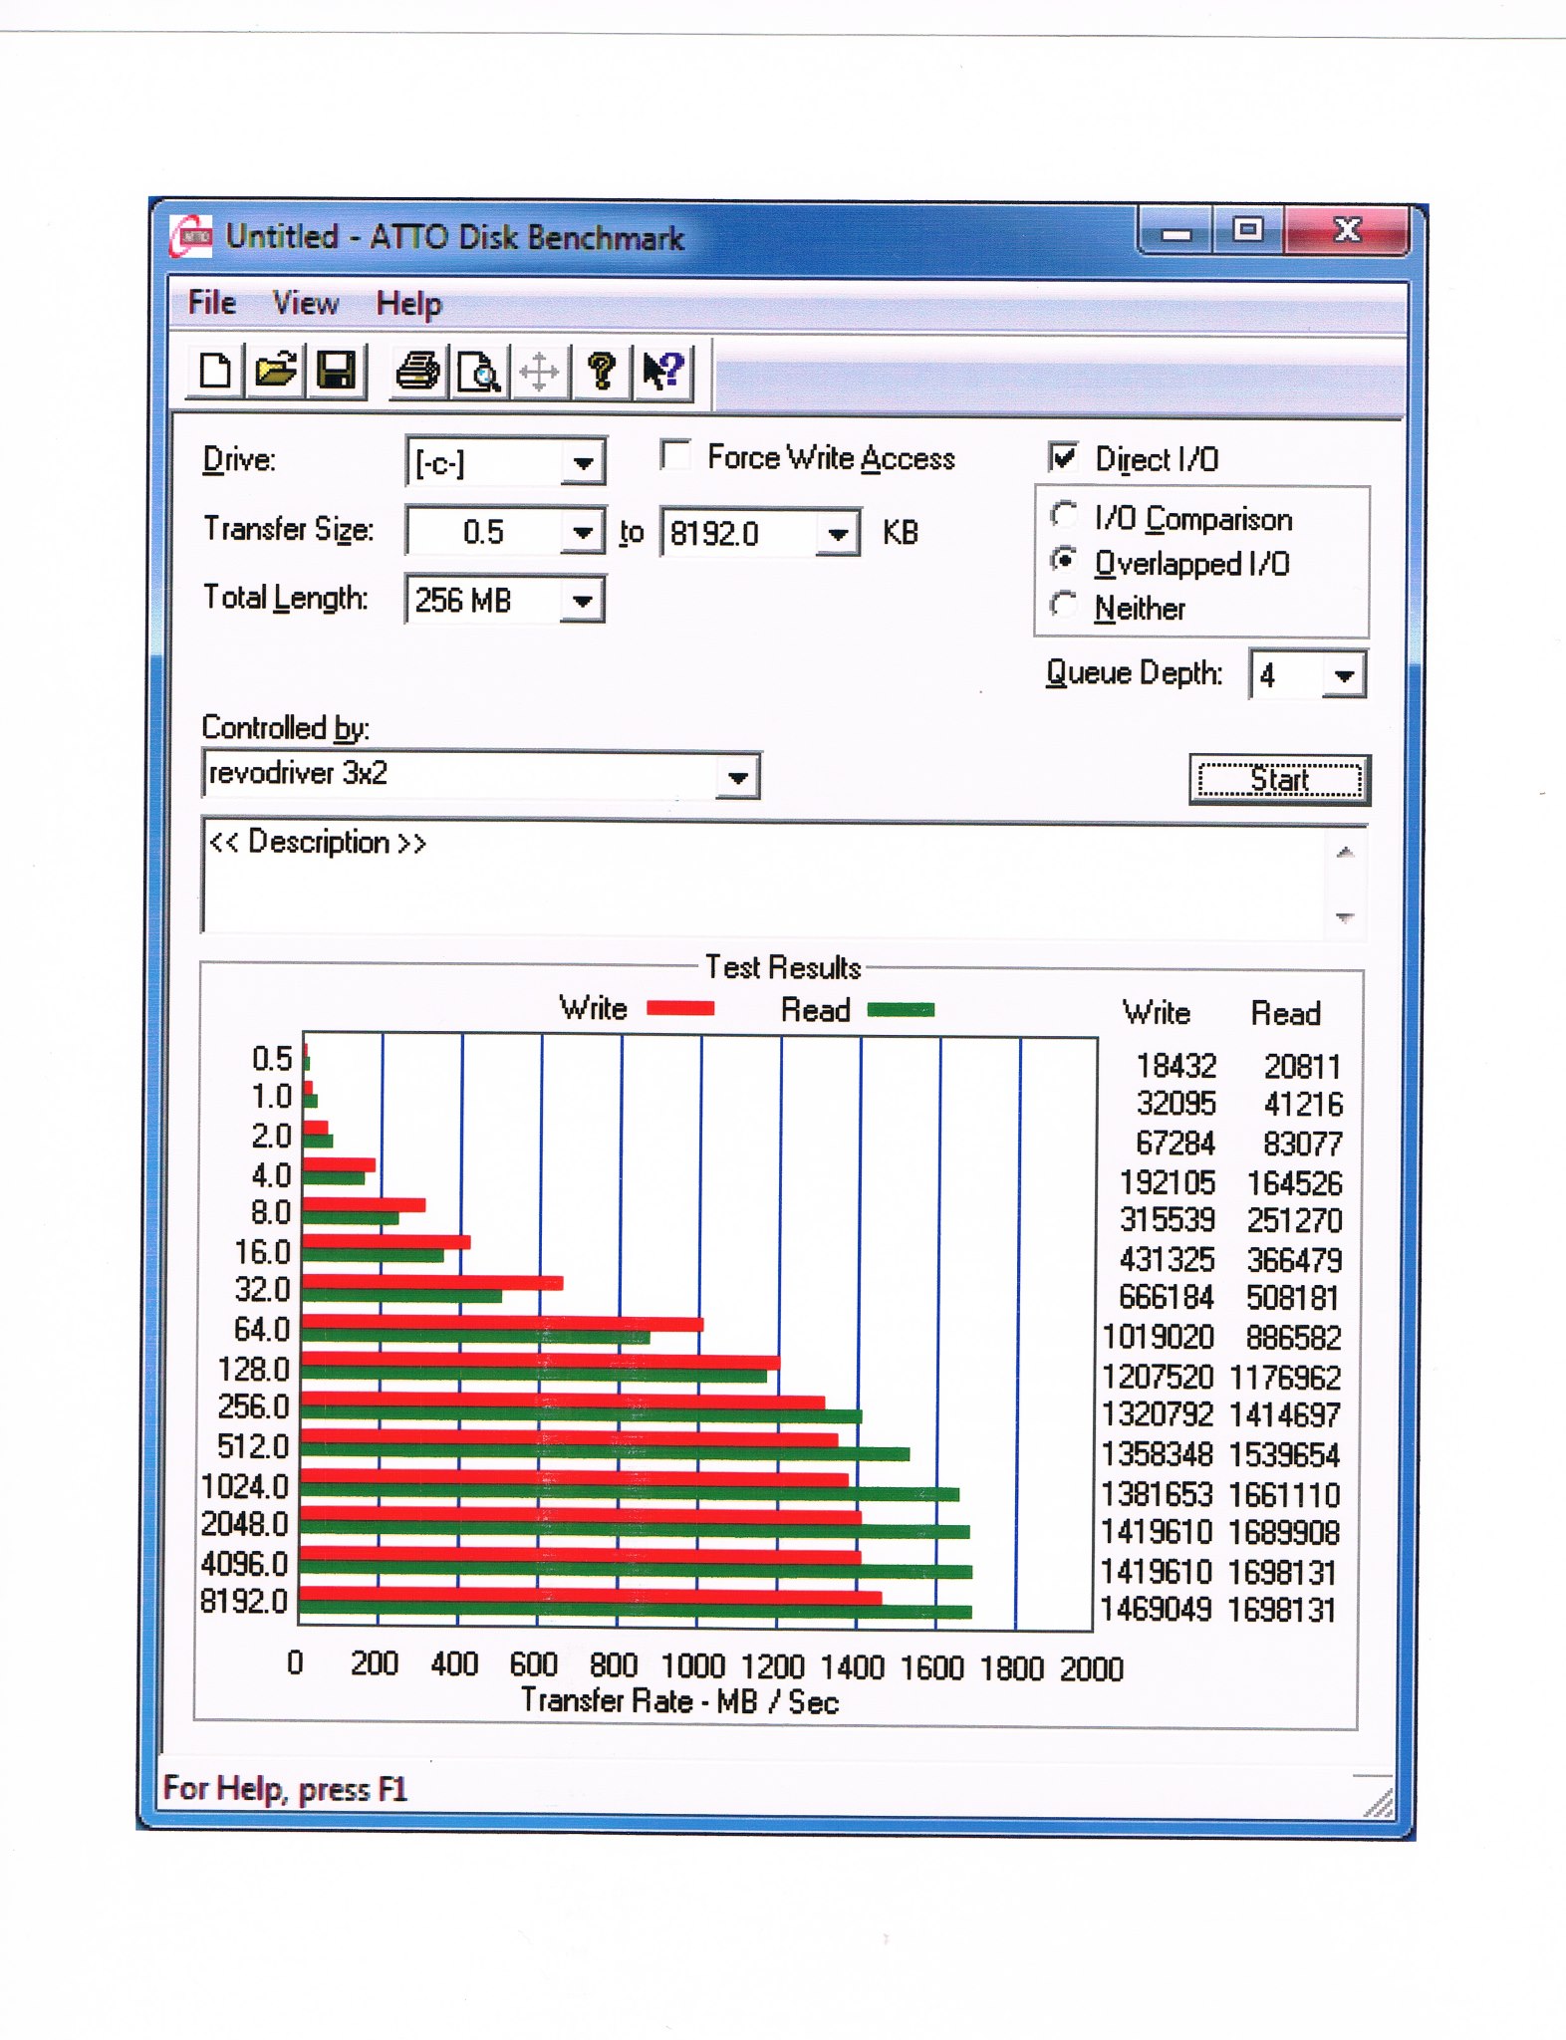Expand the Queue Depth dropdown
This screenshot has width=1566, height=2040.
click(x=1344, y=676)
